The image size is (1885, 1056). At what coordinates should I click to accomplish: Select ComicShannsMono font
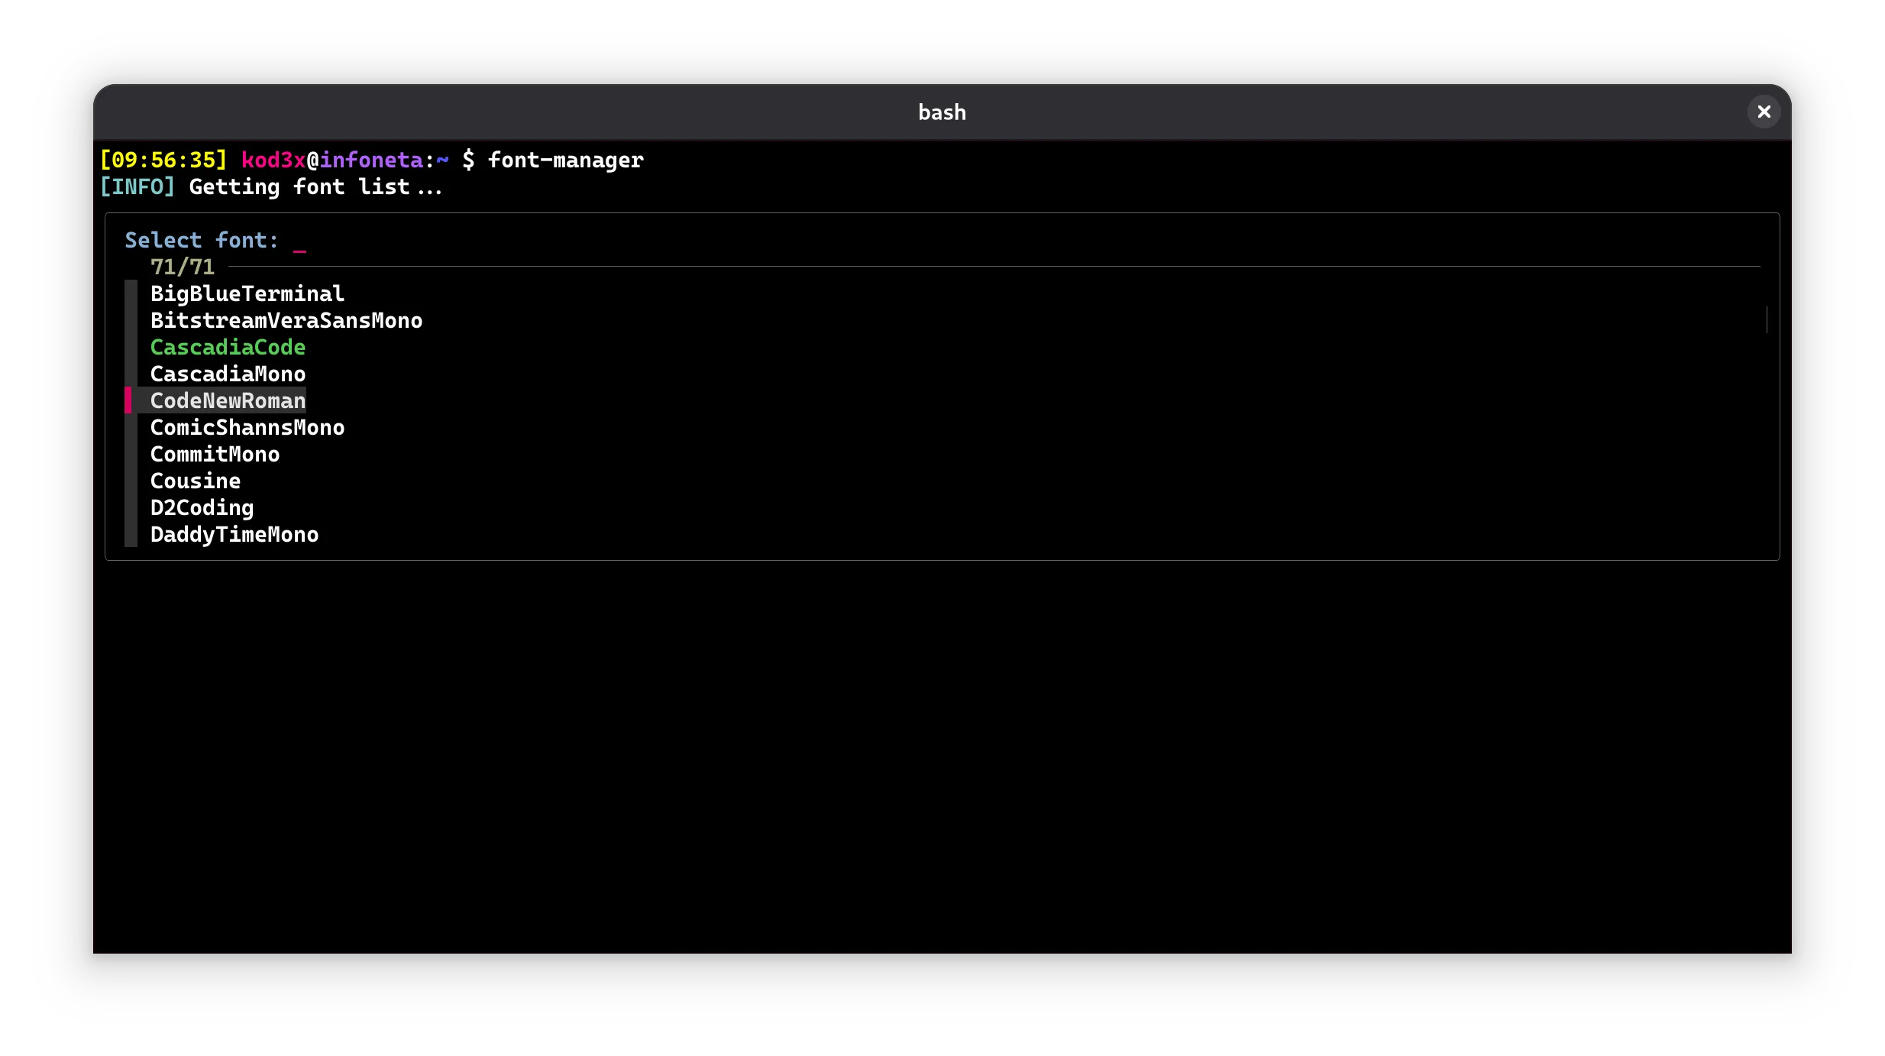tap(247, 427)
